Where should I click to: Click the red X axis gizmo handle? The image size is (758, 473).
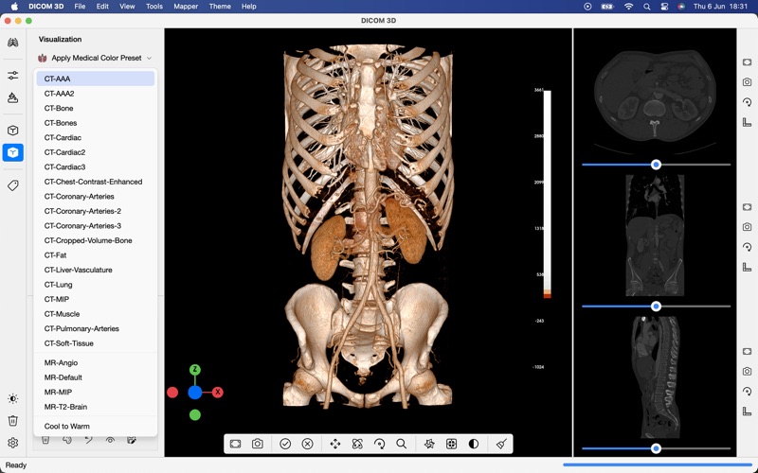[218, 393]
